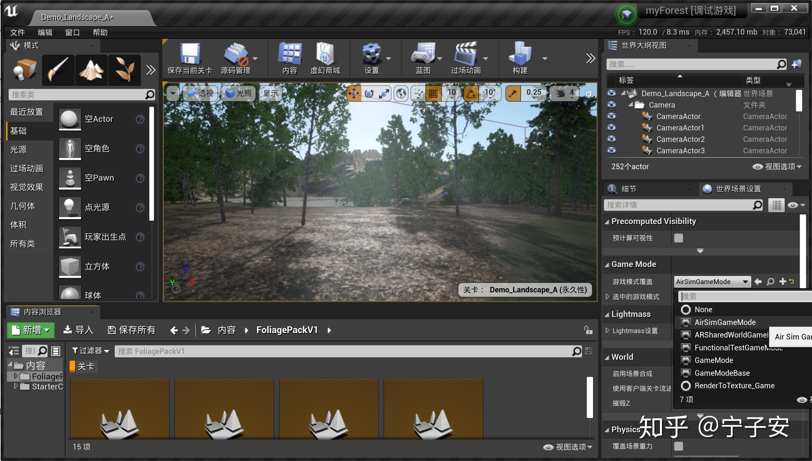Select the rotate gizmo tool in viewport
The width and height of the screenshot is (812, 461).
pos(369,93)
